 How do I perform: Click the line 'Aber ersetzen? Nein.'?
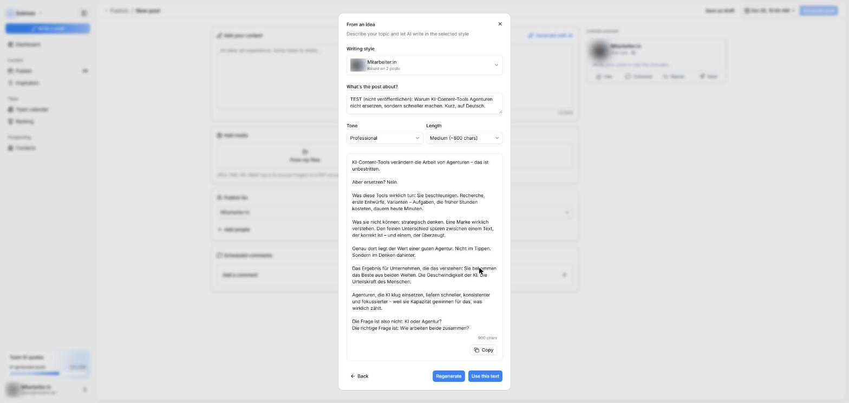375,182
